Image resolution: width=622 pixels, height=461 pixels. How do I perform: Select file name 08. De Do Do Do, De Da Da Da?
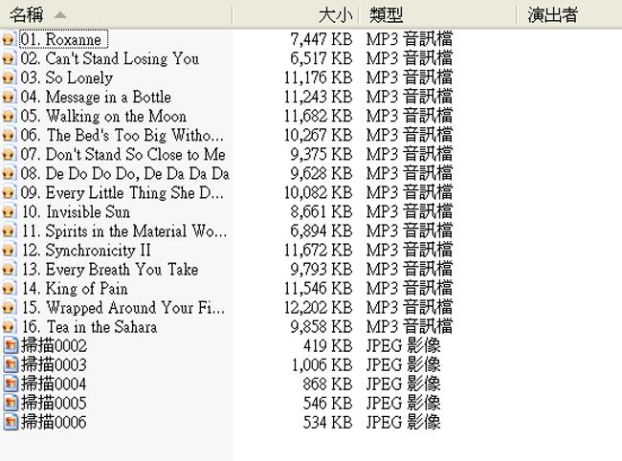125,174
